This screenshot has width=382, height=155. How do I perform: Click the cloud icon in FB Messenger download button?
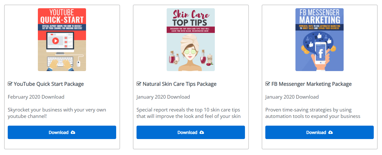330,132
